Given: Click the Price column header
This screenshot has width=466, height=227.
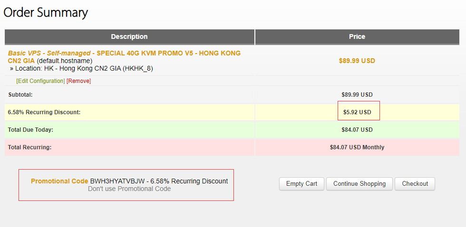Looking at the screenshot, I should point(357,37).
